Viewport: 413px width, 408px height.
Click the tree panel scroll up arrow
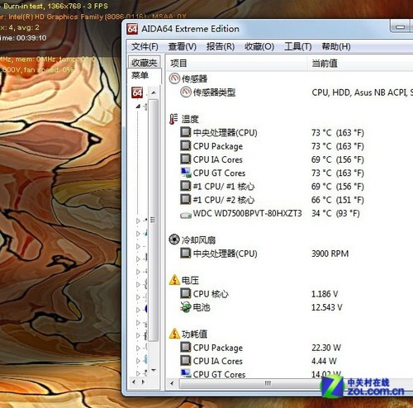click(x=154, y=93)
